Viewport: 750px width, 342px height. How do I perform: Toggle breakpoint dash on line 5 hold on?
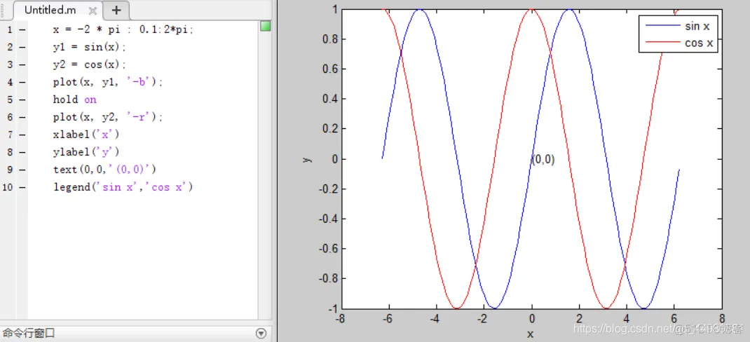(x=22, y=100)
